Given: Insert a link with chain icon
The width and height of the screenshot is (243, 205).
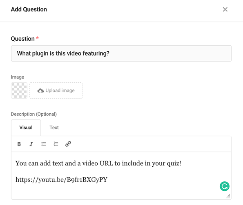Looking at the screenshot, I should (68, 144).
